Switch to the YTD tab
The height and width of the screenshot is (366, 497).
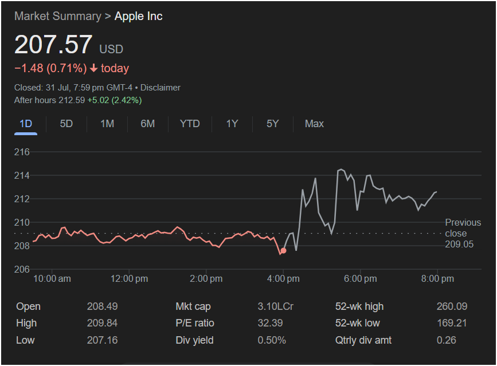pyautogui.click(x=190, y=124)
